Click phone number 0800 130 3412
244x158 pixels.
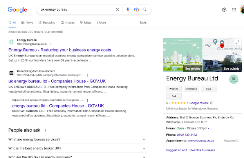tap(187, 134)
